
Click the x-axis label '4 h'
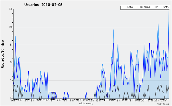click(x=39, y=100)
